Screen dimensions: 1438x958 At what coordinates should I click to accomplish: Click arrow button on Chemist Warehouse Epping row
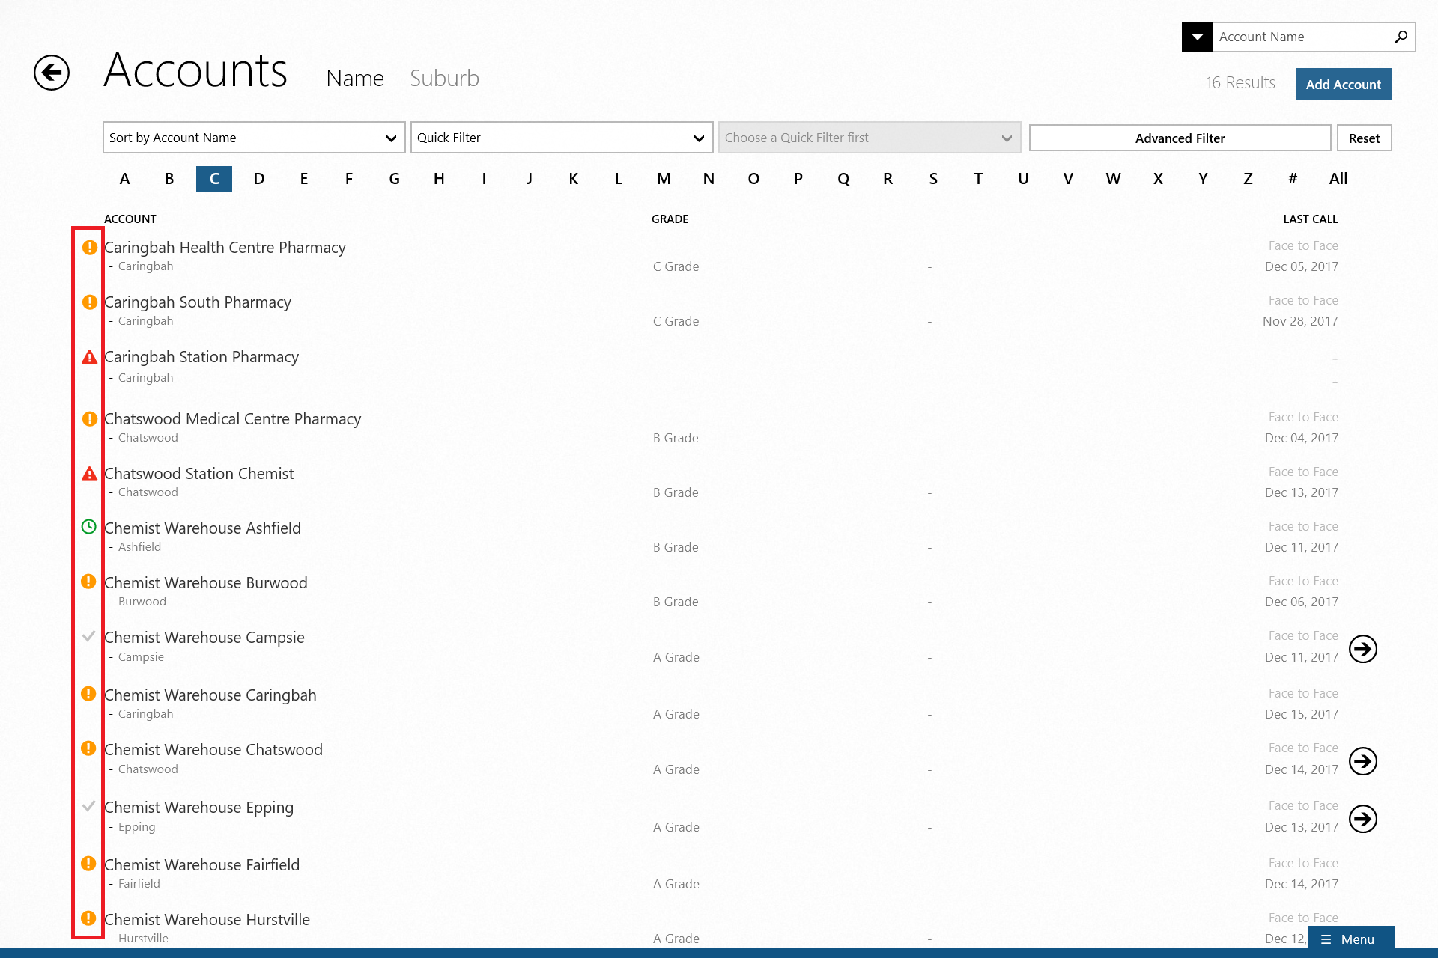(x=1362, y=819)
